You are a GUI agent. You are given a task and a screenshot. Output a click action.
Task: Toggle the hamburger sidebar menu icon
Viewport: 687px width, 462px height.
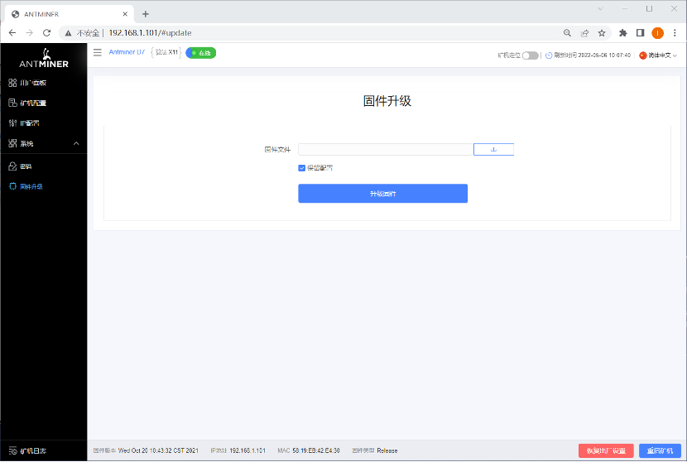tap(98, 53)
